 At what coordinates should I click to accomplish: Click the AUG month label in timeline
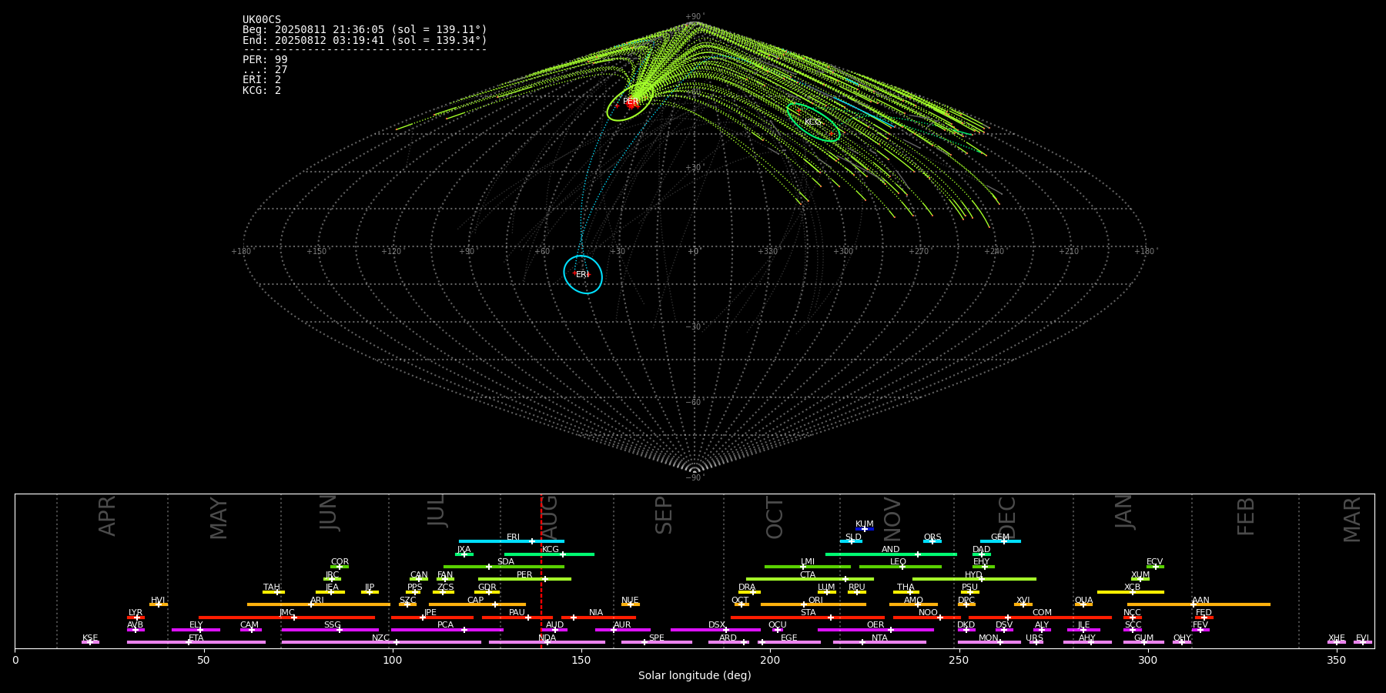[550, 516]
